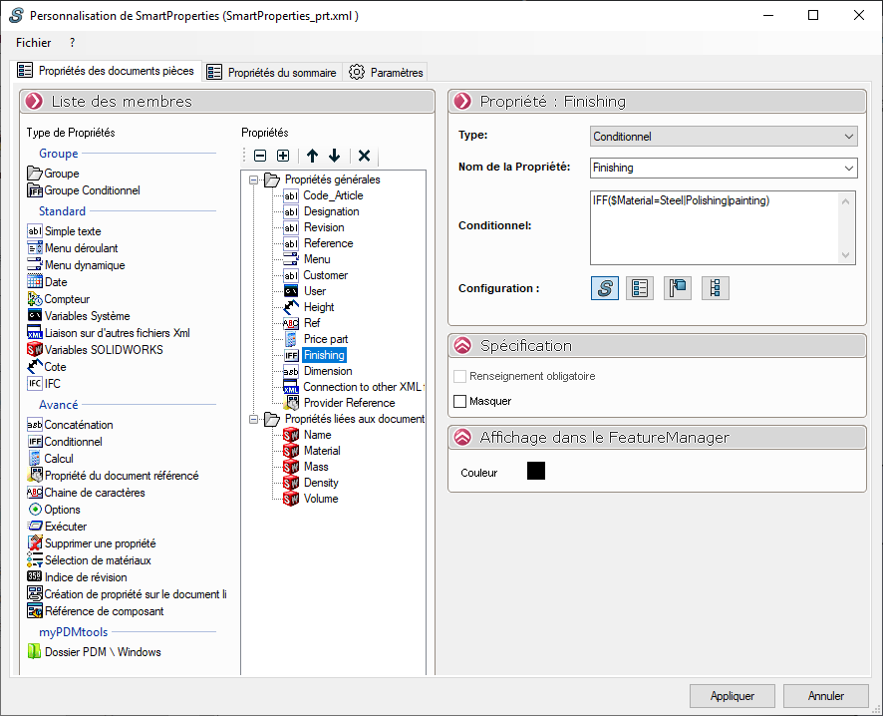883x716 pixels.
Task: Choose the Groupe Conditionnel property type
Action: pyautogui.click(x=84, y=190)
